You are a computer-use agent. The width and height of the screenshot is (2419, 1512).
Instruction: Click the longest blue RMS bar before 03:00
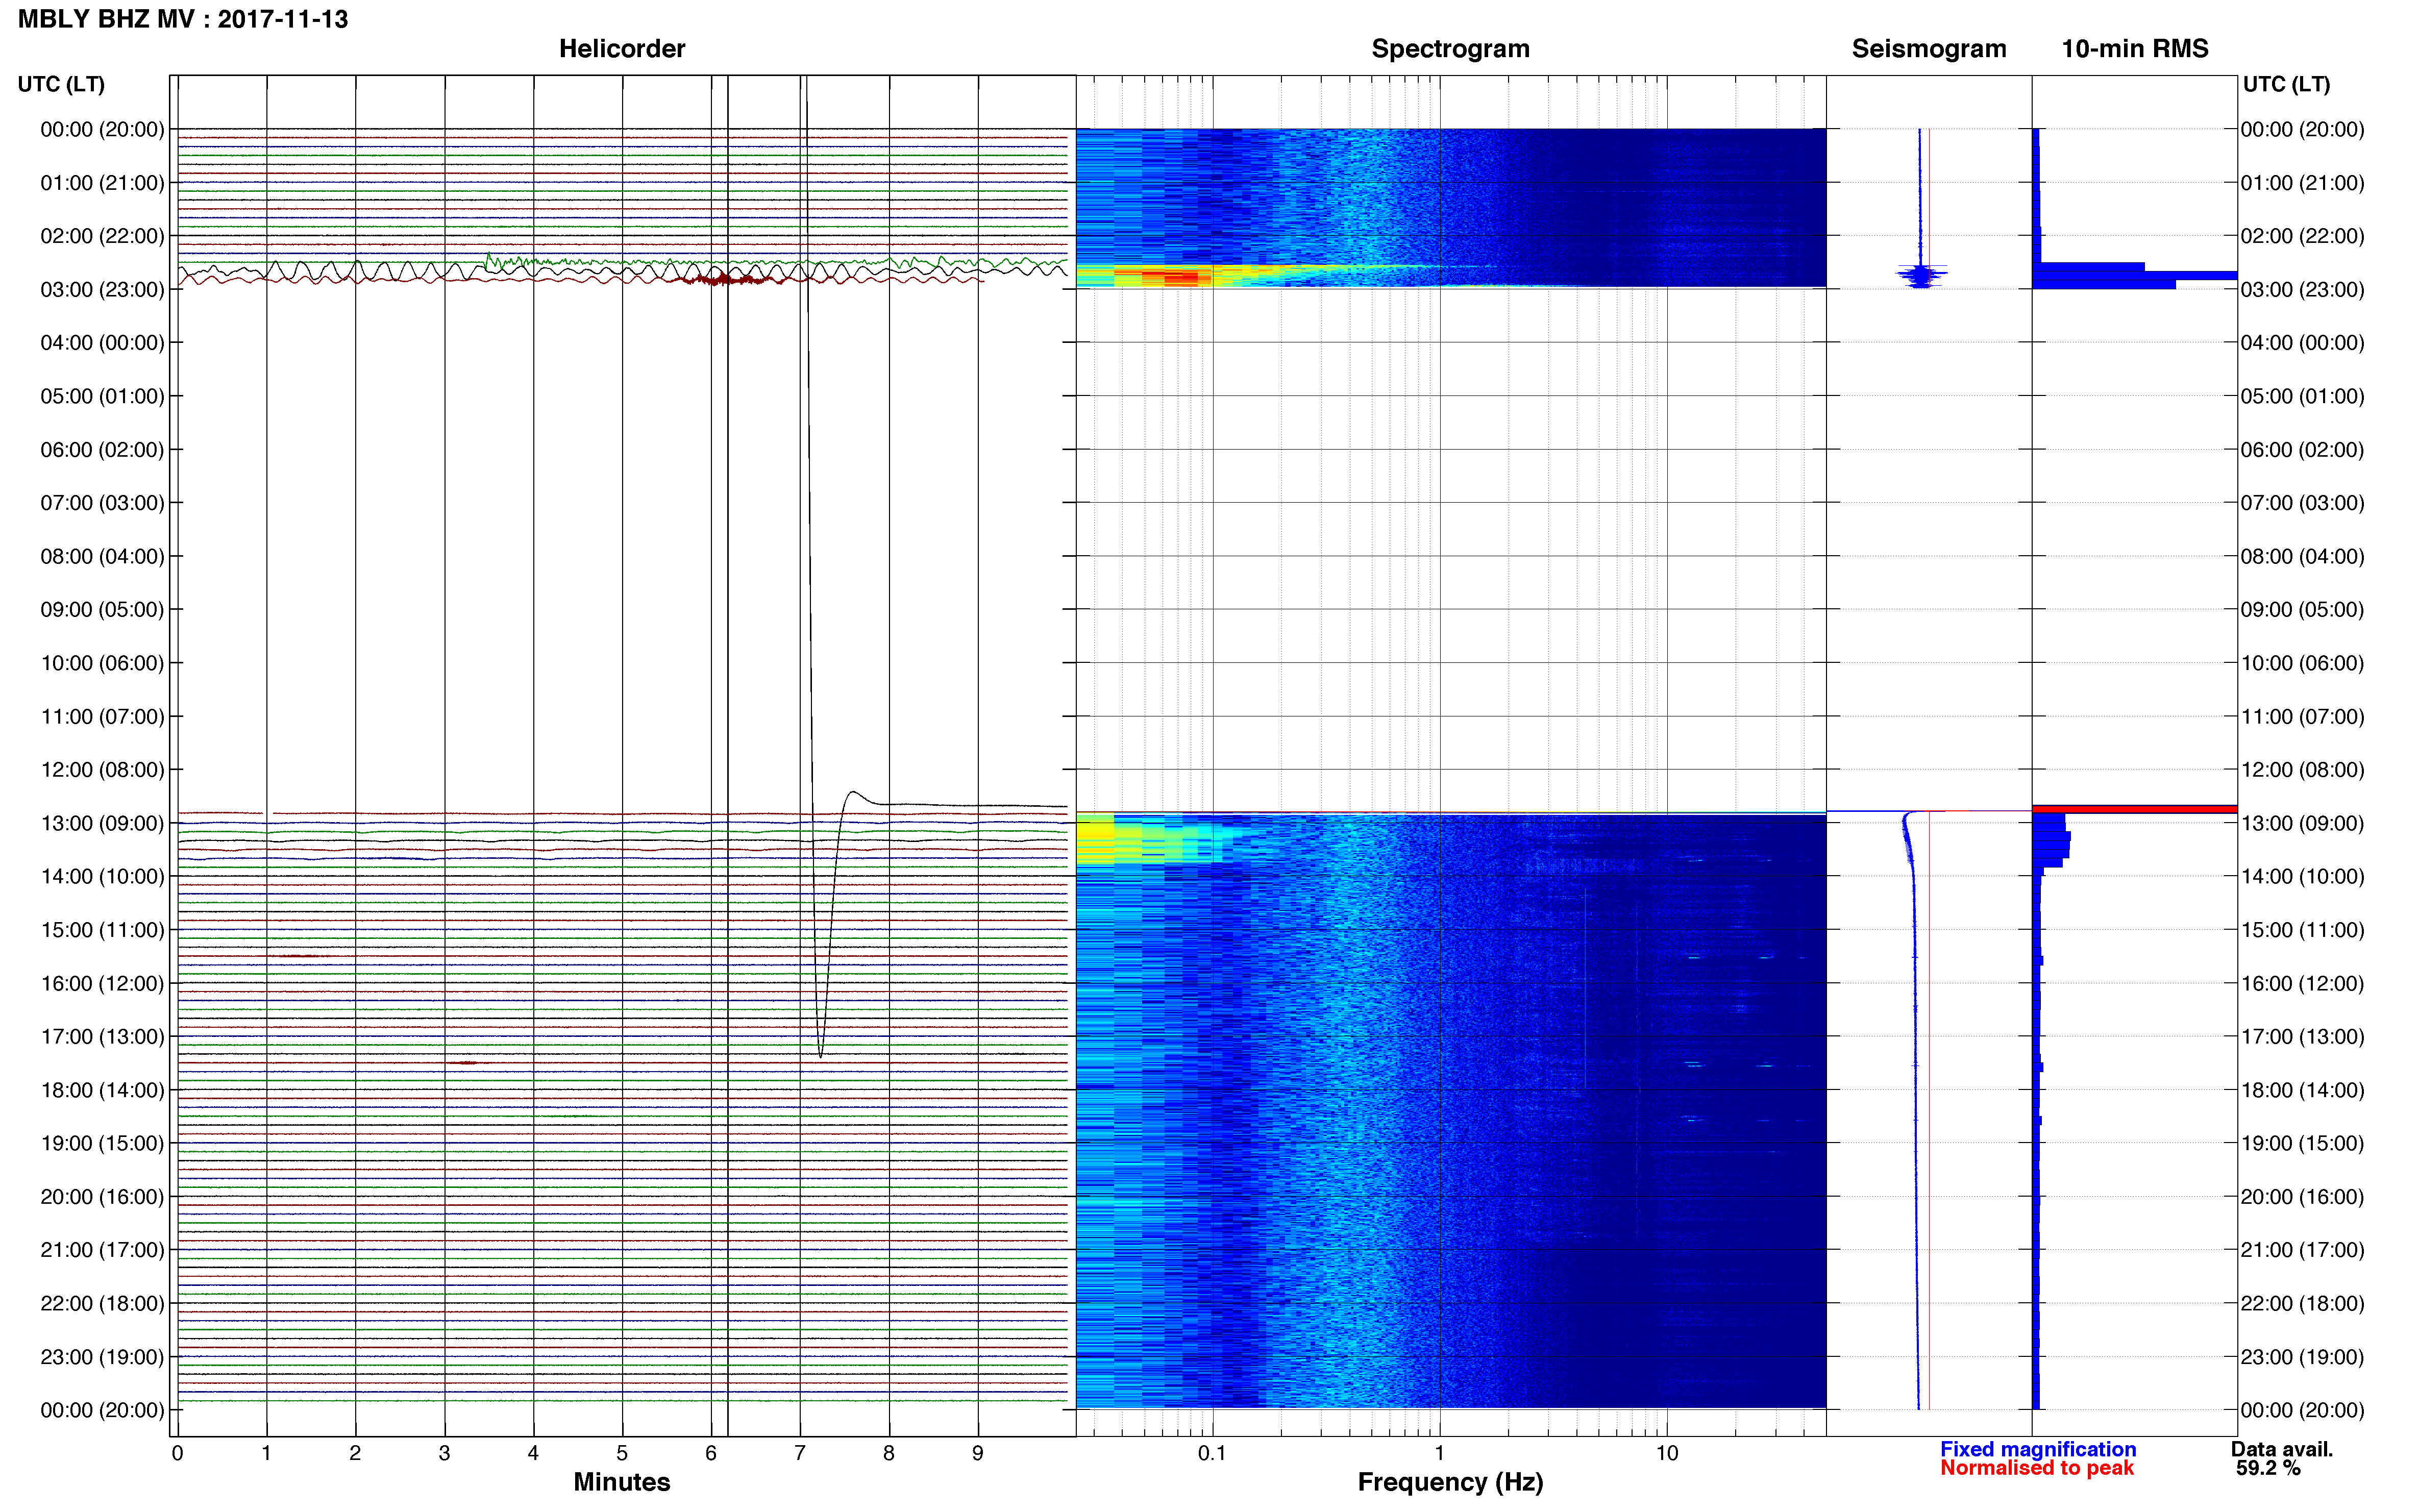pos(2134,275)
